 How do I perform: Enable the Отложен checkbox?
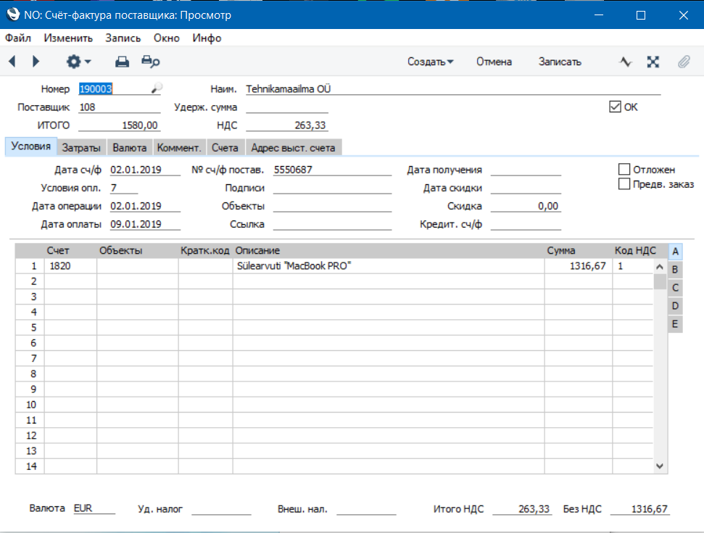624,169
